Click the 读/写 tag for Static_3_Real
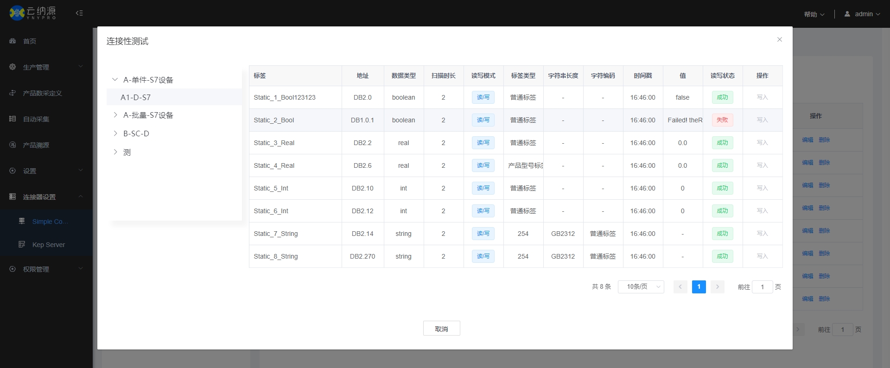The height and width of the screenshot is (368, 890). pos(483,143)
